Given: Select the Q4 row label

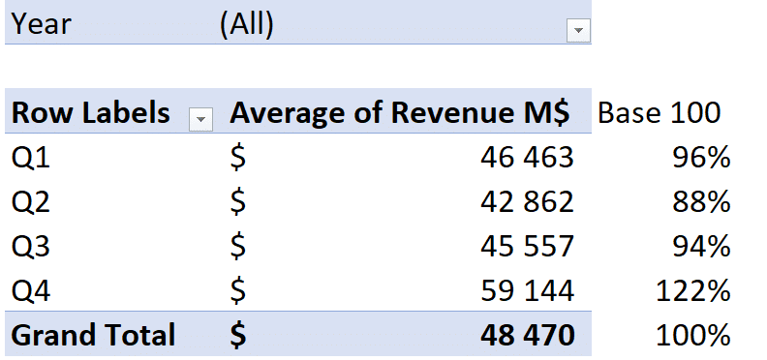Looking at the screenshot, I should pyautogui.click(x=30, y=290).
